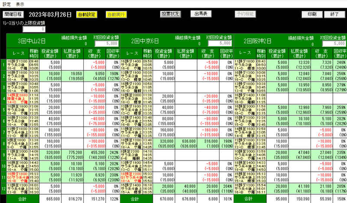Click Hanshin 稼動時刻 column header
The width and height of the screenshot is (347, 203).
tap(261, 54)
